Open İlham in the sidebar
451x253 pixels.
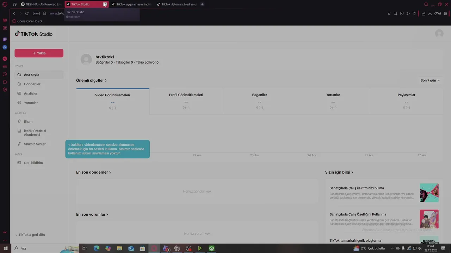click(39, 122)
